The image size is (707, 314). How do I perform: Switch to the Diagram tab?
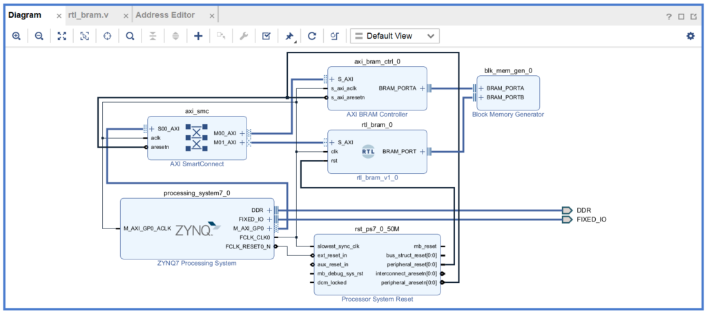25,15
